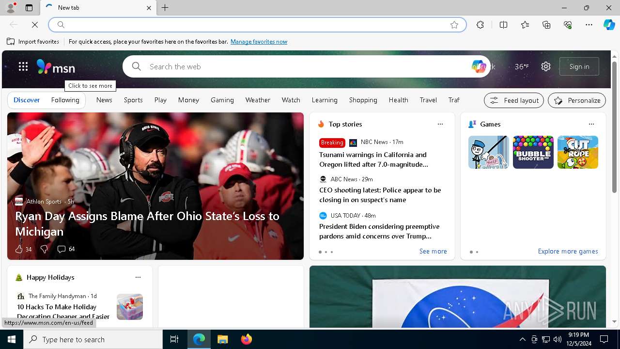Image resolution: width=620 pixels, height=349 pixels.
Task: Open tab actions menu icon
Action: click(29, 8)
